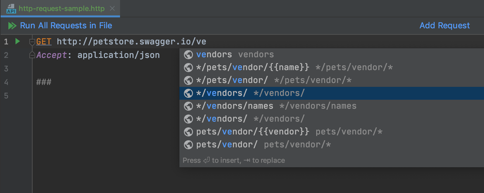484x193 pixels.
Task: Run the request on line 1
Action: (18, 41)
